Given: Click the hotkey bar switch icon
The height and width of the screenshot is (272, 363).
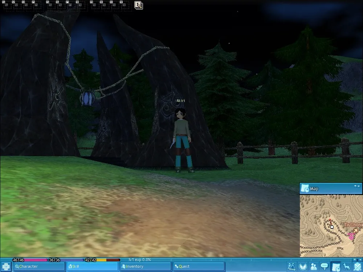Looking at the screenshot, I should [x=138, y=5].
